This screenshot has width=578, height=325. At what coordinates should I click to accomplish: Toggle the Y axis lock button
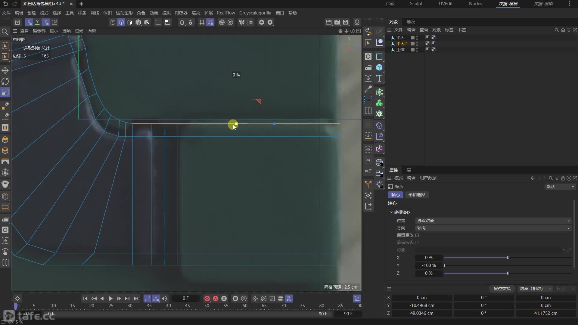(x=37, y=22)
